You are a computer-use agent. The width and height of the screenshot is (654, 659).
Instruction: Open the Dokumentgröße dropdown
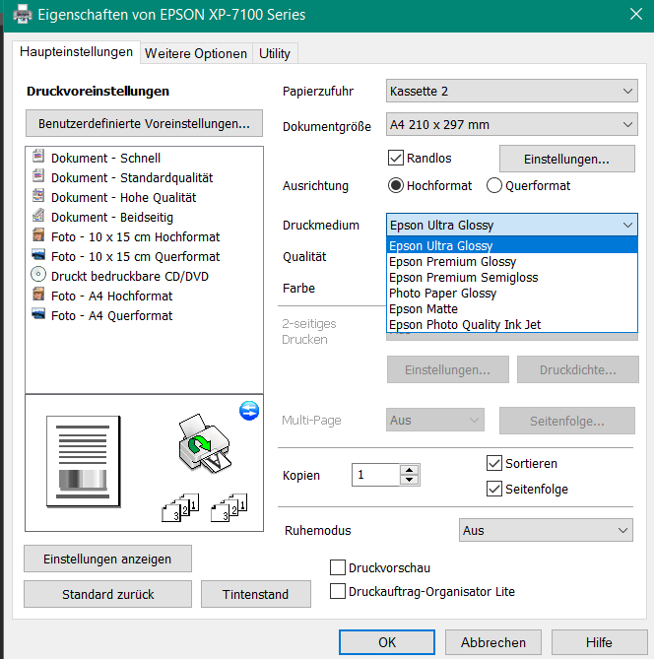pos(511,124)
